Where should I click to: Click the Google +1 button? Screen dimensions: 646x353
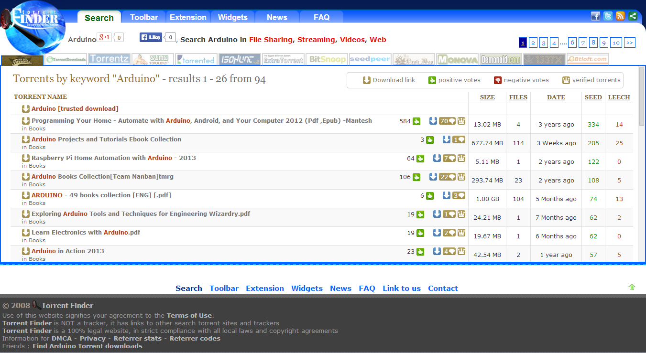click(104, 37)
